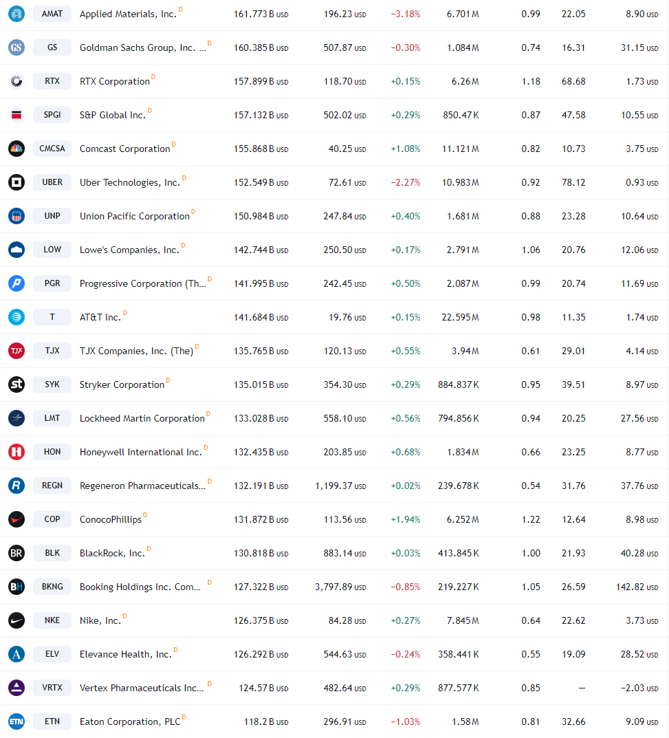Open the VRTX ticker badge
This screenshot has height=738, width=669.
pyautogui.click(x=52, y=688)
